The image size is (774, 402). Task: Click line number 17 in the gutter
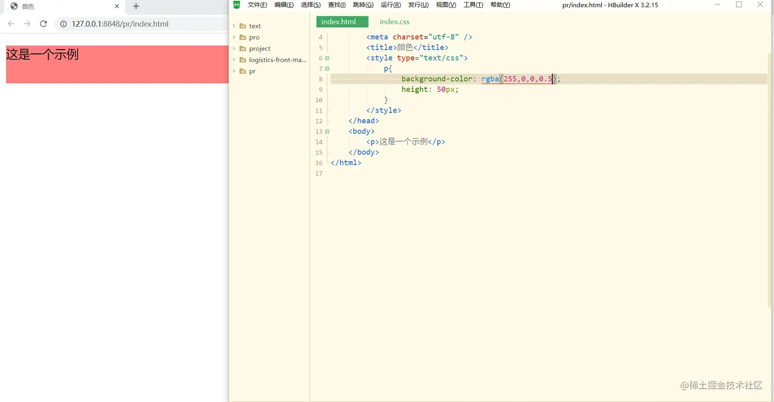coord(319,173)
